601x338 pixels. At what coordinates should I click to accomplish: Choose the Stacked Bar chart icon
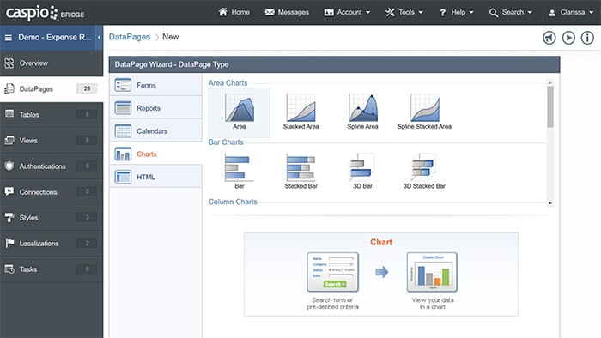click(300, 167)
